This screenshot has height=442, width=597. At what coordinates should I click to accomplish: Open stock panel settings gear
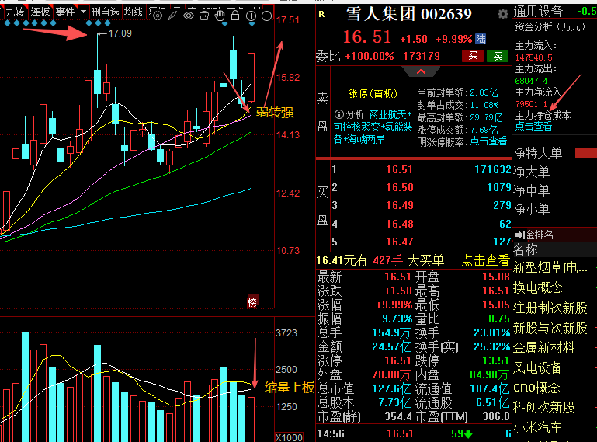click(x=503, y=14)
